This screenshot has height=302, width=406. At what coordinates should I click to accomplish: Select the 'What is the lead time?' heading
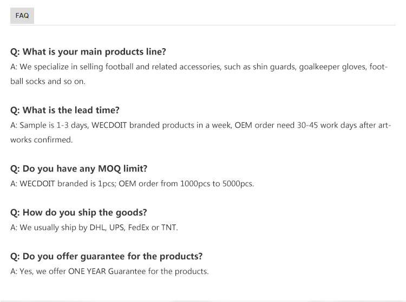click(65, 110)
